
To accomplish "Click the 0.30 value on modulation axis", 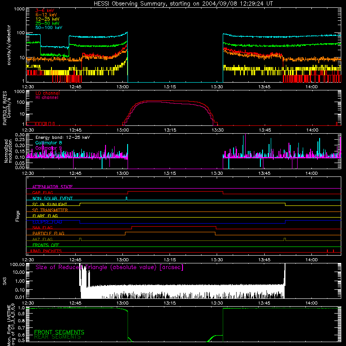I will point(20,135).
